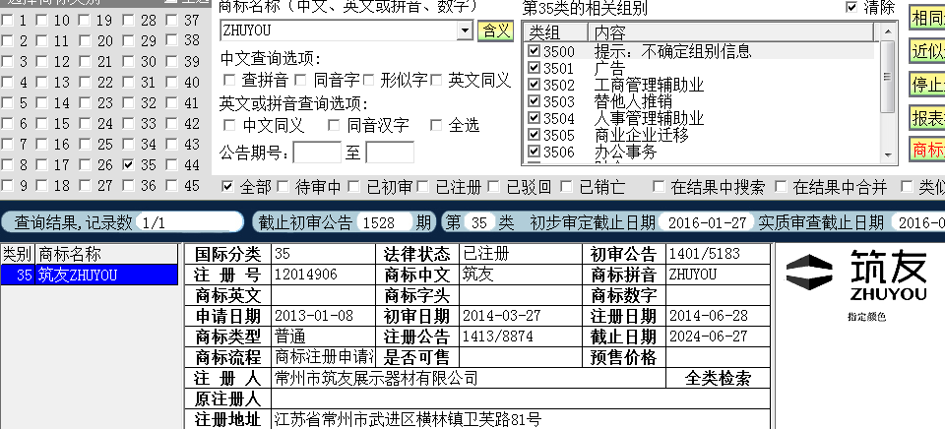This screenshot has height=429, width=945.
Task: Click the 相同 button on the right edge
Action: pos(927,18)
